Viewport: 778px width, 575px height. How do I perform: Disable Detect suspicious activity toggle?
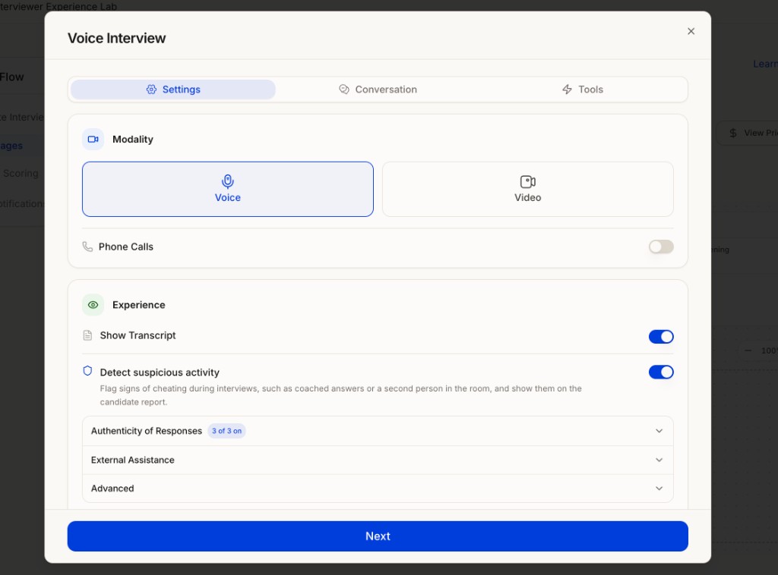661,372
